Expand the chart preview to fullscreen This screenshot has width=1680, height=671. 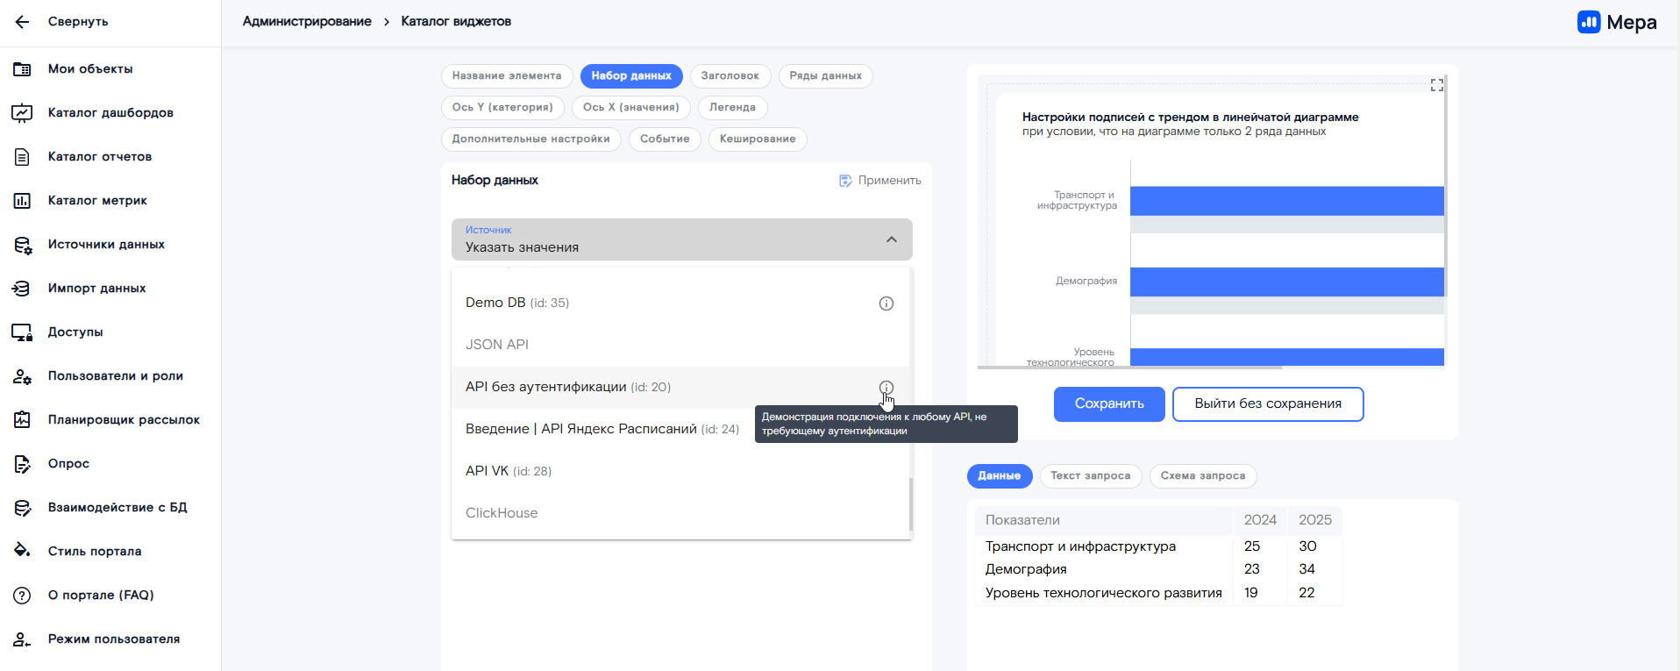pyautogui.click(x=1436, y=85)
